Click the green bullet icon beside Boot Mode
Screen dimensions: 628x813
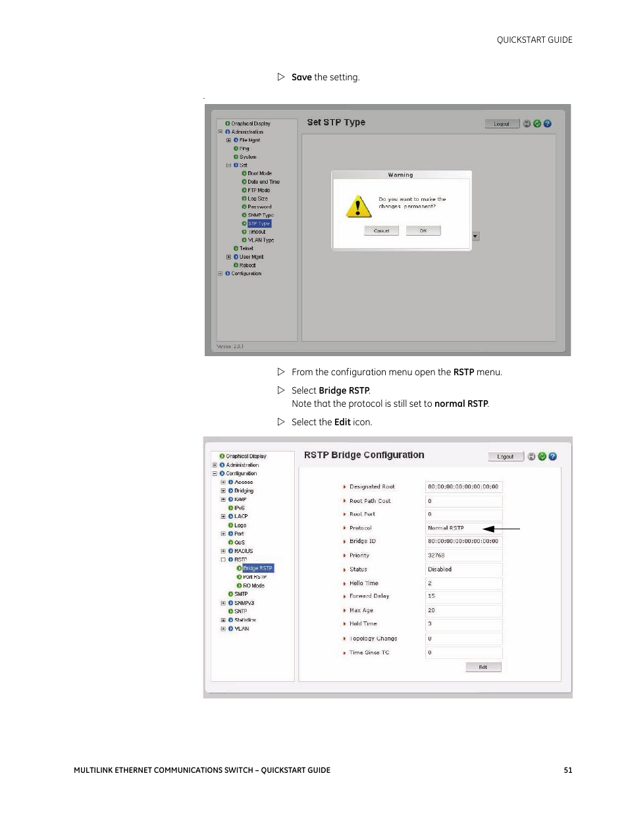(244, 174)
